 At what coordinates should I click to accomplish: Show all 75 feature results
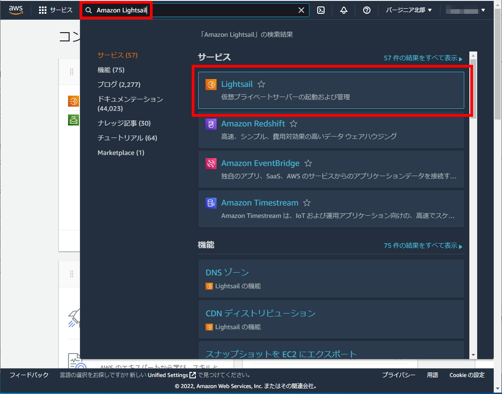(423, 246)
